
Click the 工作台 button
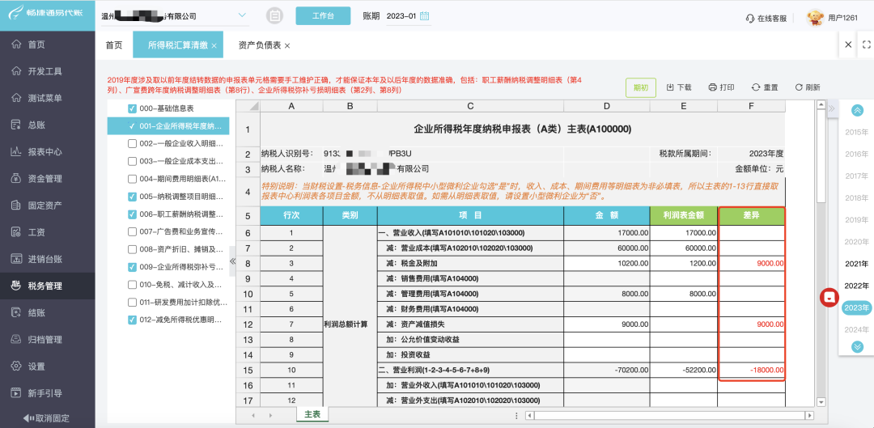point(323,15)
